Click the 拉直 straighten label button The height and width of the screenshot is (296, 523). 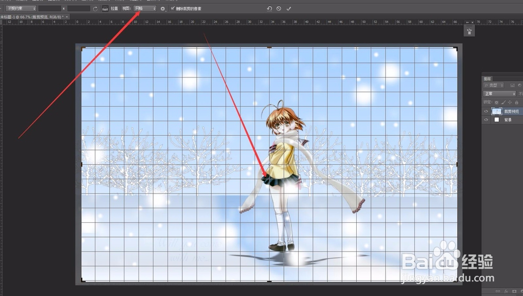tap(115, 9)
